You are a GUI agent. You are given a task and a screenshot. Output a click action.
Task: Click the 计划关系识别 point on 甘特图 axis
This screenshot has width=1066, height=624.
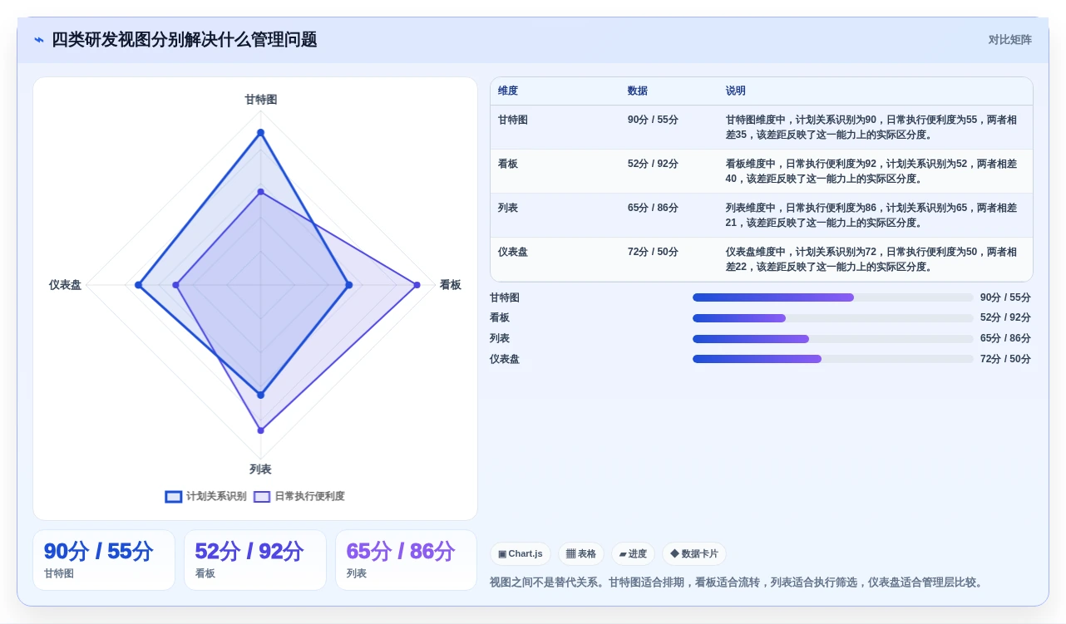tap(260, 132)
